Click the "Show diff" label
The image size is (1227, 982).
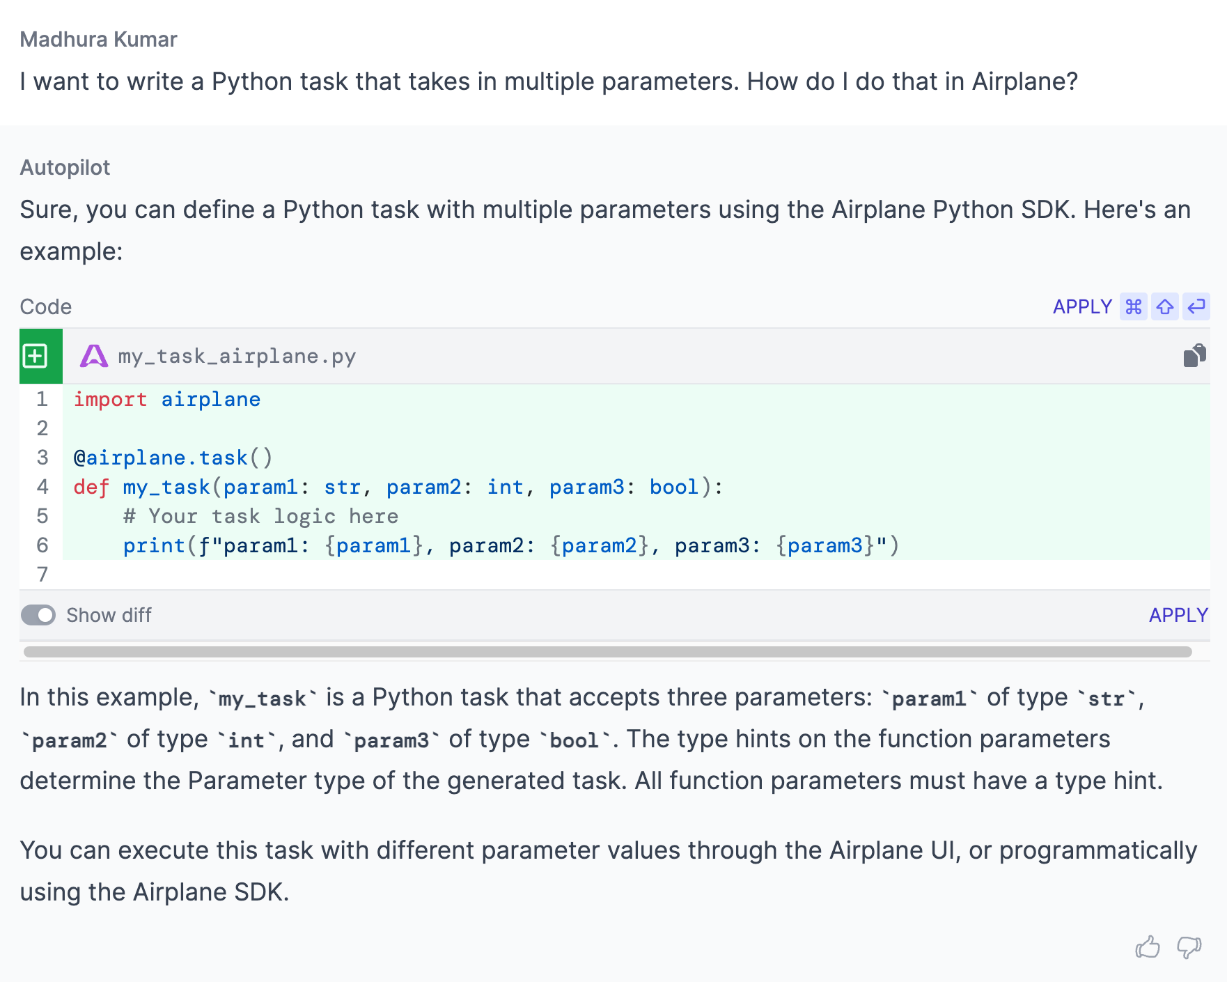(109, 615)
